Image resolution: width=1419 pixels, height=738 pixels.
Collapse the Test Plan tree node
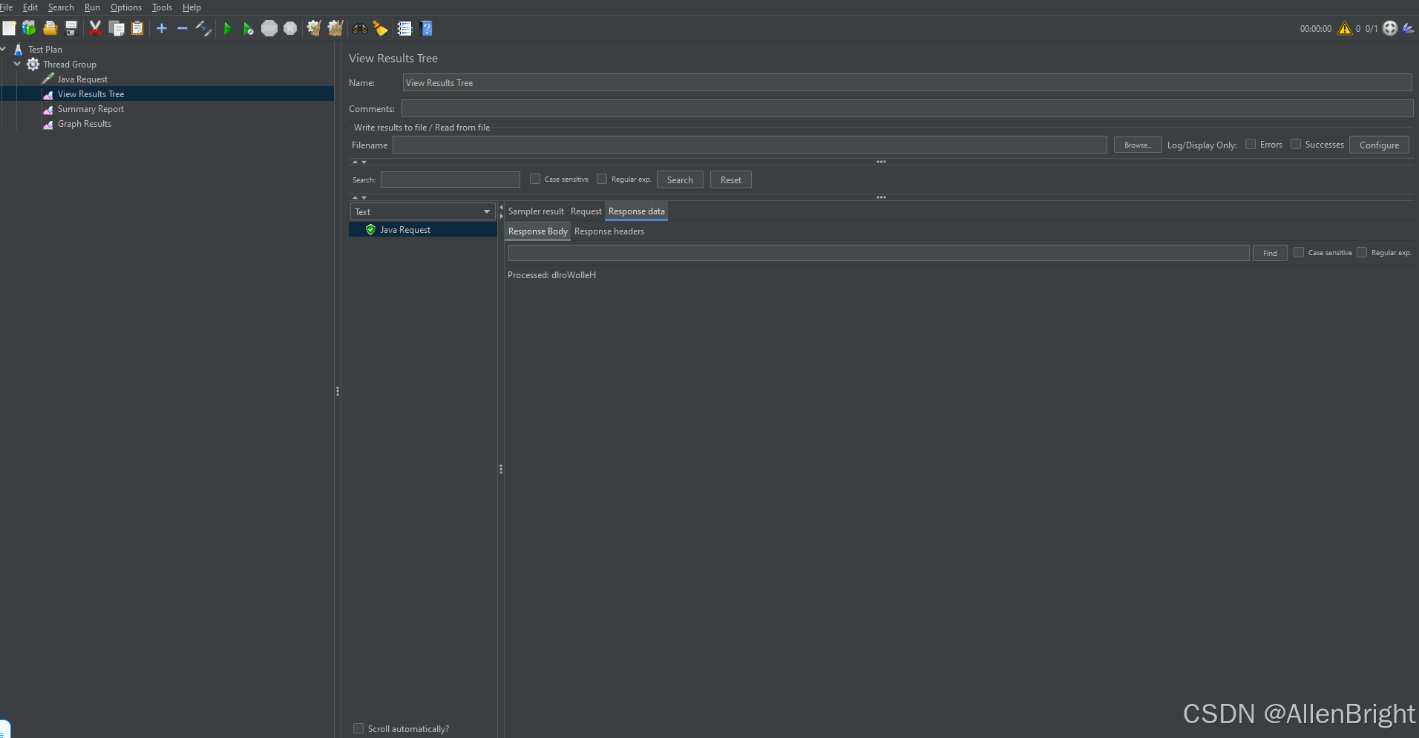(x=4, y=50)
